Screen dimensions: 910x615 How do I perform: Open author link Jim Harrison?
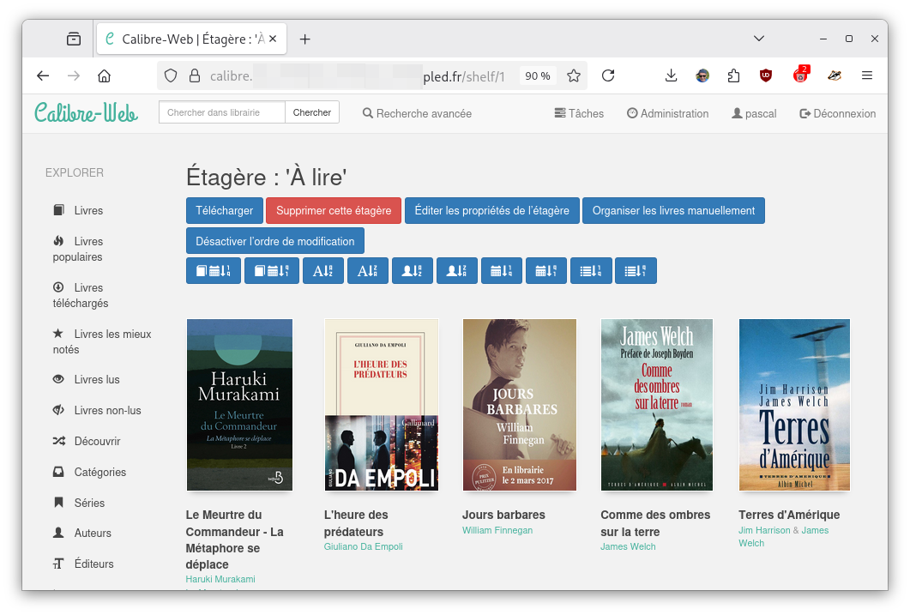click(764, 530)
